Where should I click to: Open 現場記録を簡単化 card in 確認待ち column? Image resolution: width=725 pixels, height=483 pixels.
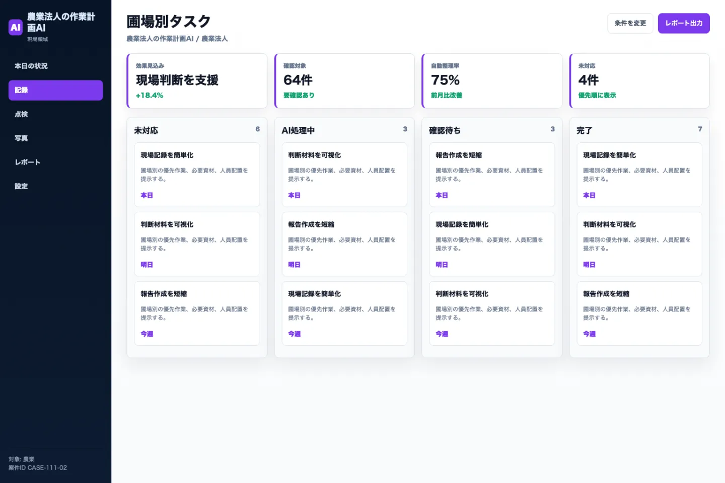[x=492, y=244]
